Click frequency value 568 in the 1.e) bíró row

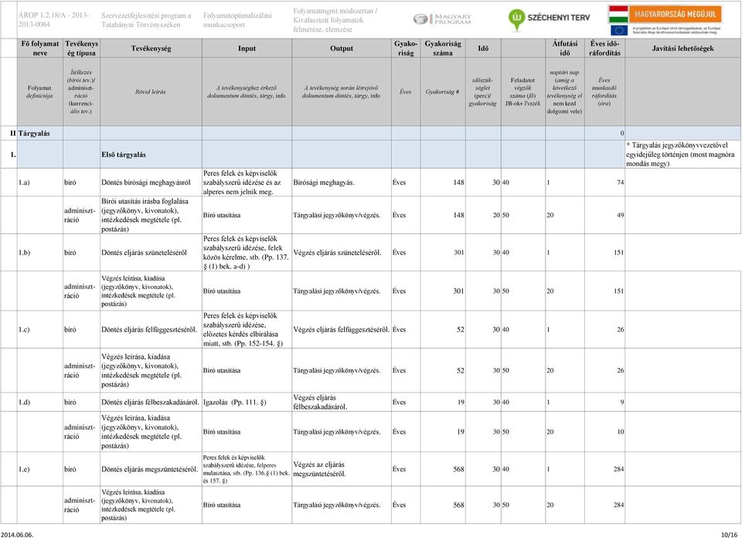pyautogui.click(x=458, y=469)
